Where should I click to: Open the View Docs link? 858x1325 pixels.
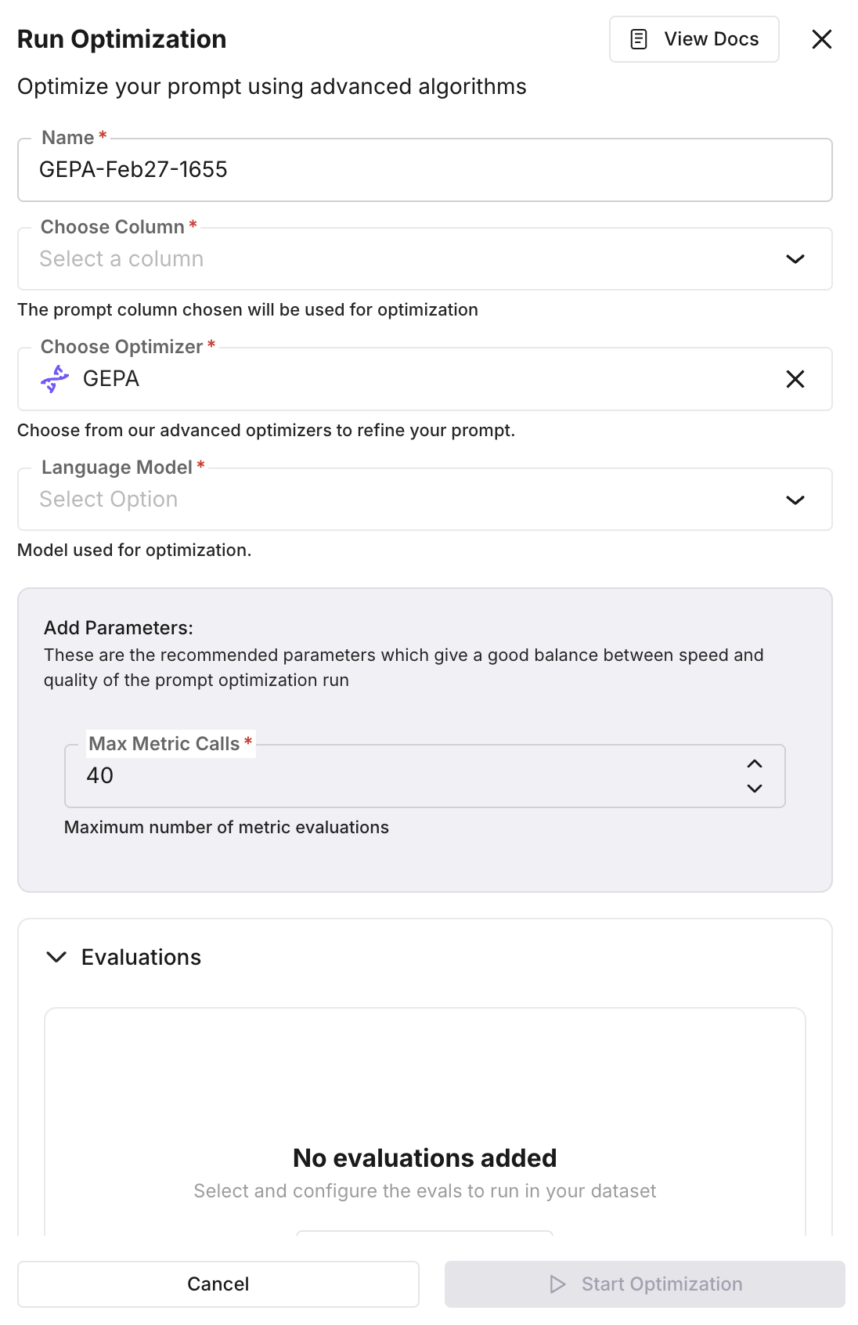694,39
